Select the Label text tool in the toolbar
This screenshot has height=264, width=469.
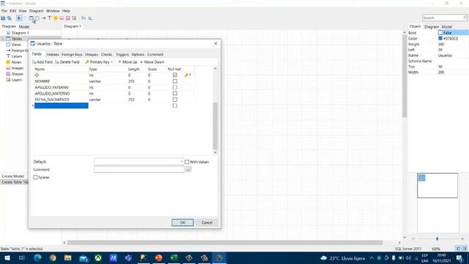49,18
